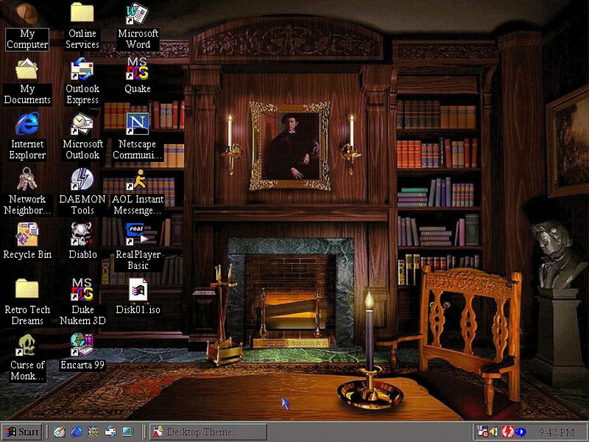589x442 pixels.
Task: Launch Internet Explorer from Quick Launch
Action: (76, 432)
